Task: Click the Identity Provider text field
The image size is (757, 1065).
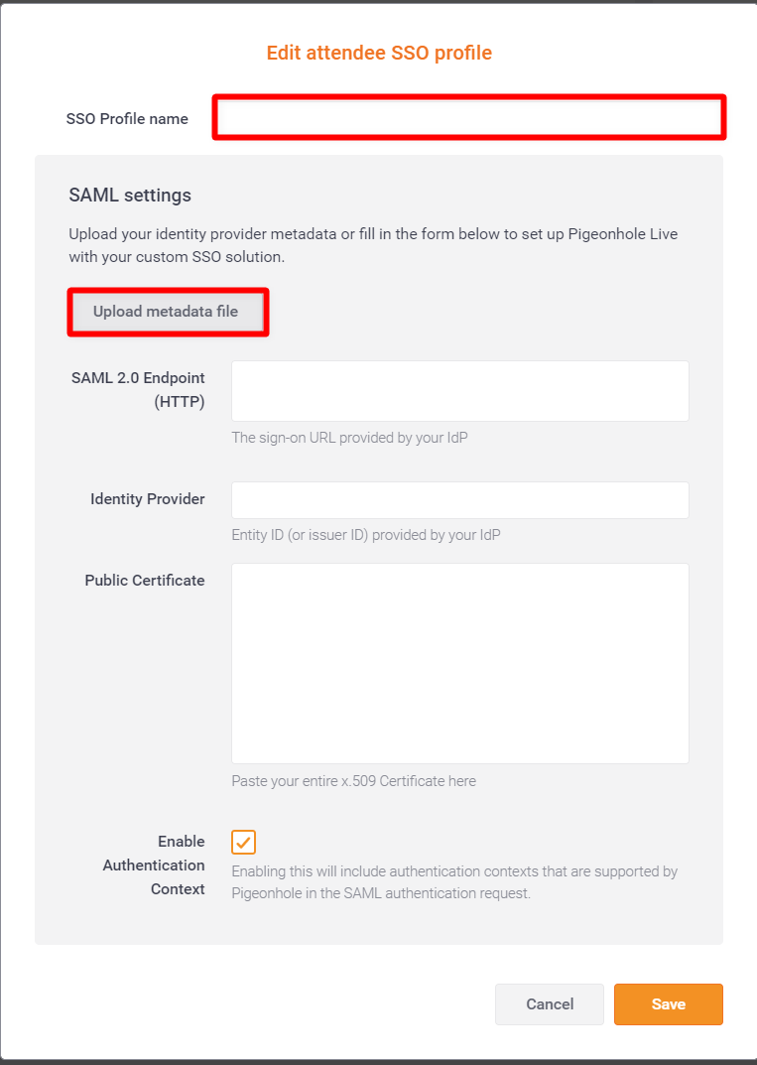Action: [x=459, y=500]
